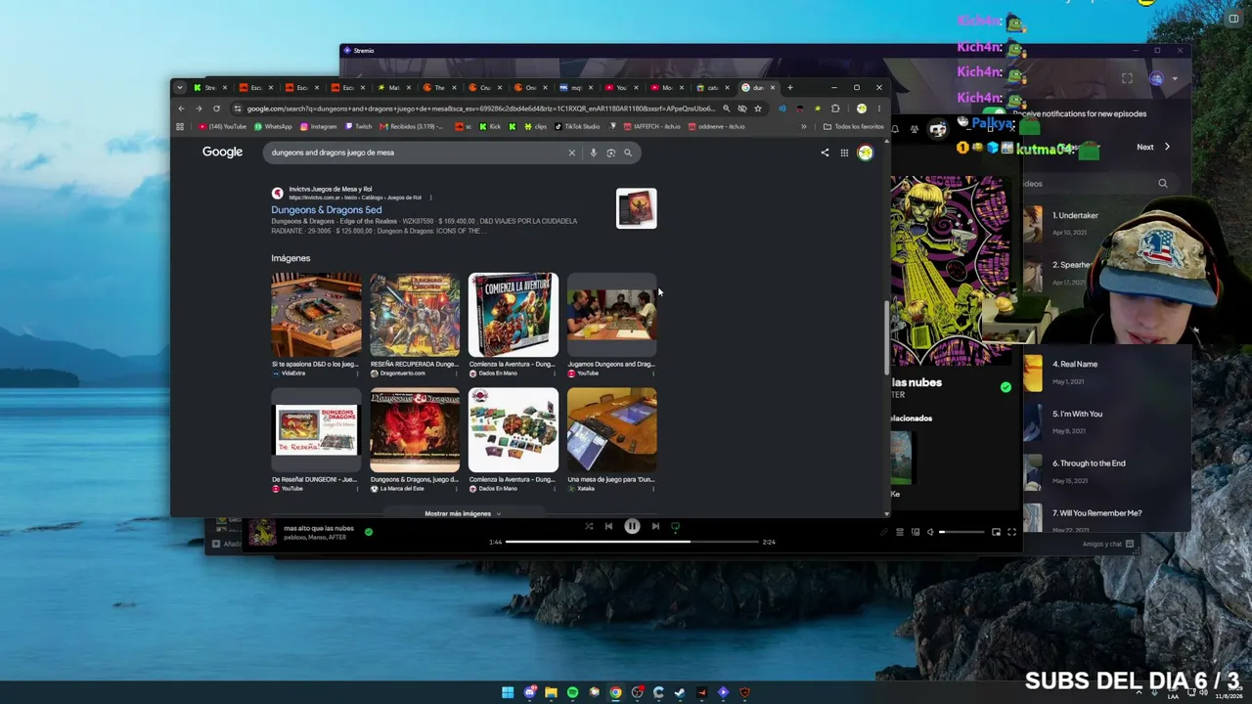Viewport: 1252px width, 704px height.
Task: Select Stremio episode 5. I'm With You
Action: [x=1105, y=421]
